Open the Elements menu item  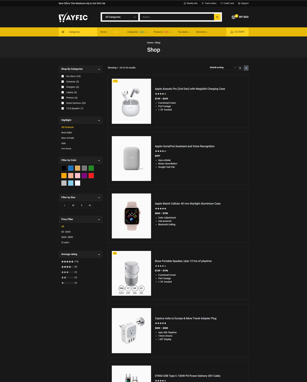coord(202,32)
